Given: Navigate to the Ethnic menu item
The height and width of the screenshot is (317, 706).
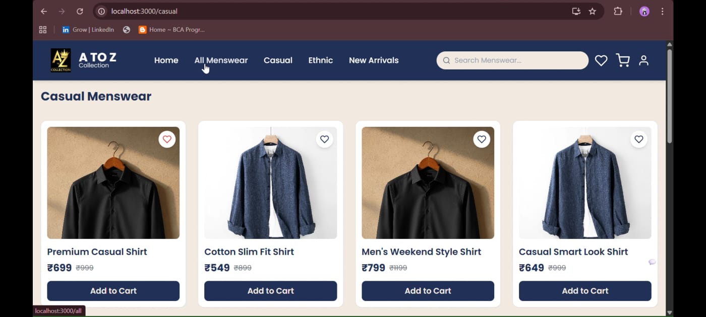Looking at the screenshot, I should [320, 60].
